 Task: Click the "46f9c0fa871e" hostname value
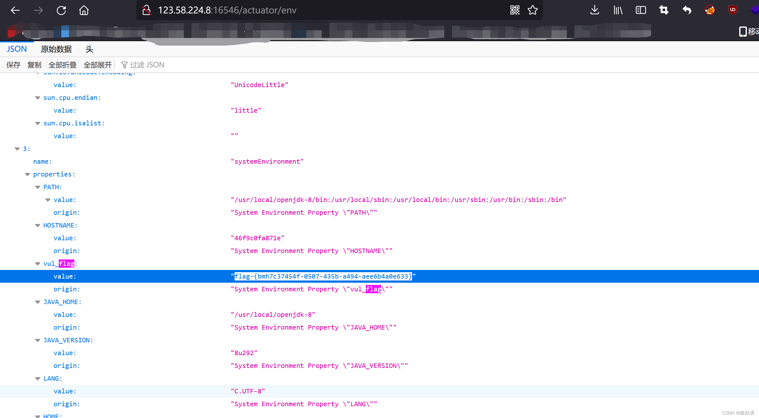258,238
